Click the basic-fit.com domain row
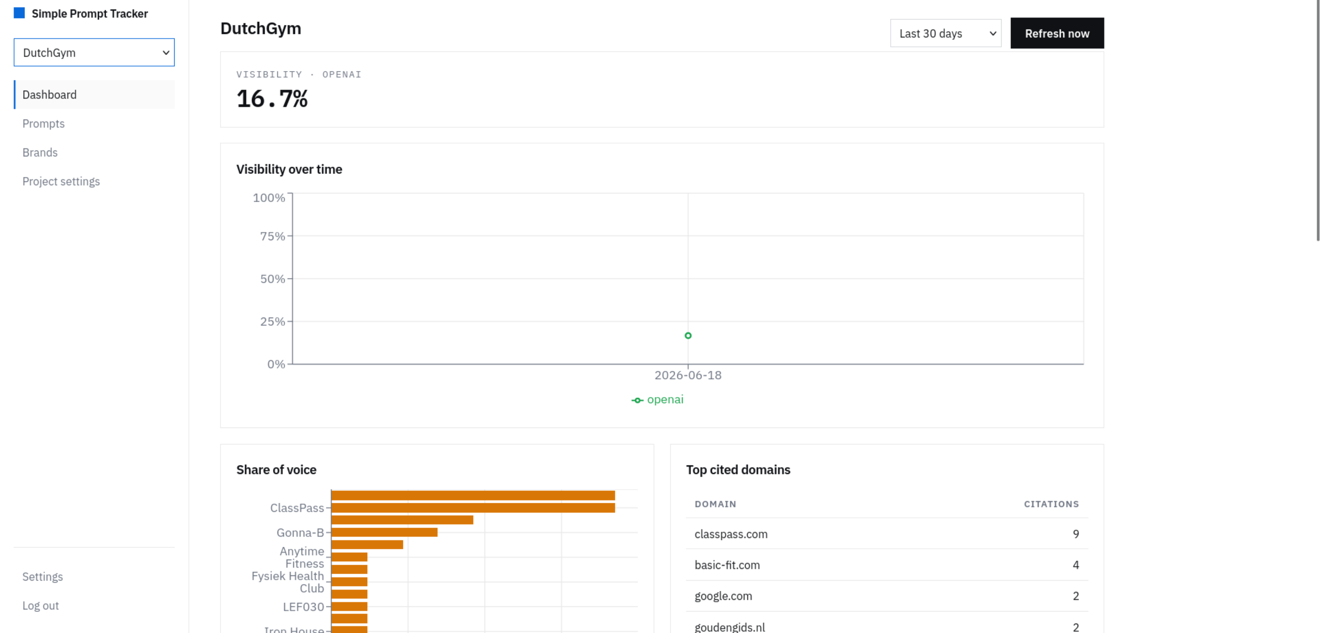The width and height of the screenshot is (1321, 633). [887, 565]
